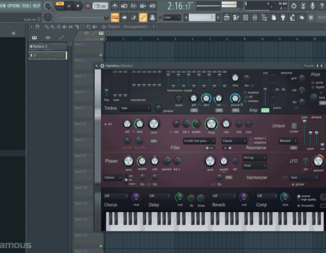Click the microphone one-click recording icon
Screen dimensions: 326x253
click(312, 6)
